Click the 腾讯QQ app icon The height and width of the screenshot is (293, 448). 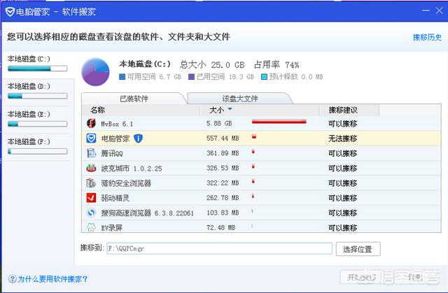coord(91,153)
